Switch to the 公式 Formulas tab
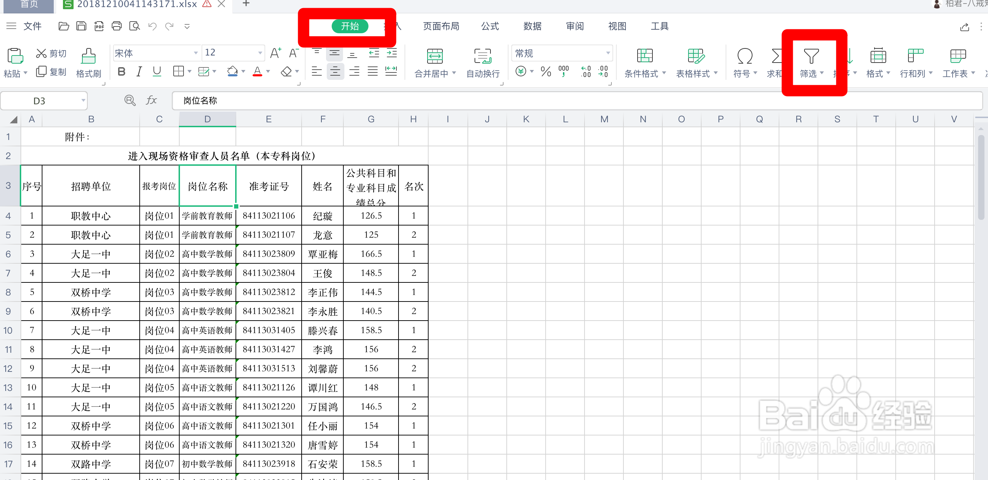The height and width of the screenshot is (480, 988). 490,26
